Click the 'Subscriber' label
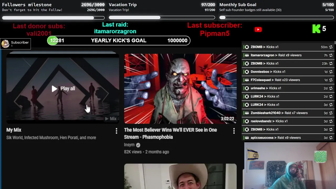 coord(20,43)
